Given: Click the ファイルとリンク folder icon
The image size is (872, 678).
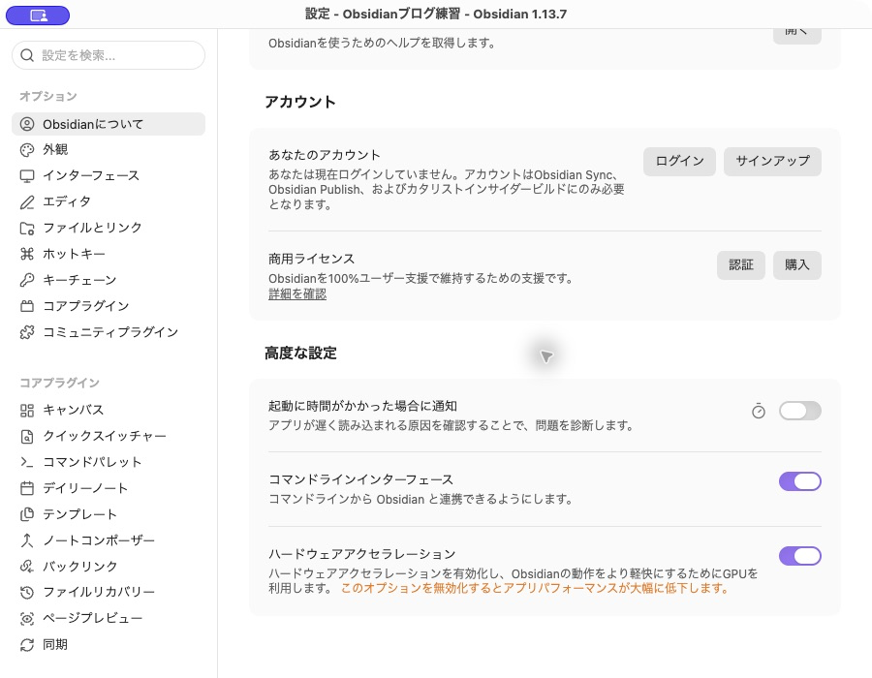Looking at the screenshot, I should pyautogui.click(x=27, y=229).
